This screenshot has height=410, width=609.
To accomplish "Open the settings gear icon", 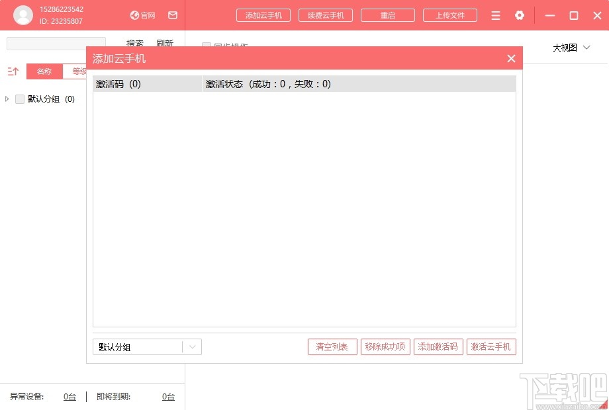I will coord(520,15).
